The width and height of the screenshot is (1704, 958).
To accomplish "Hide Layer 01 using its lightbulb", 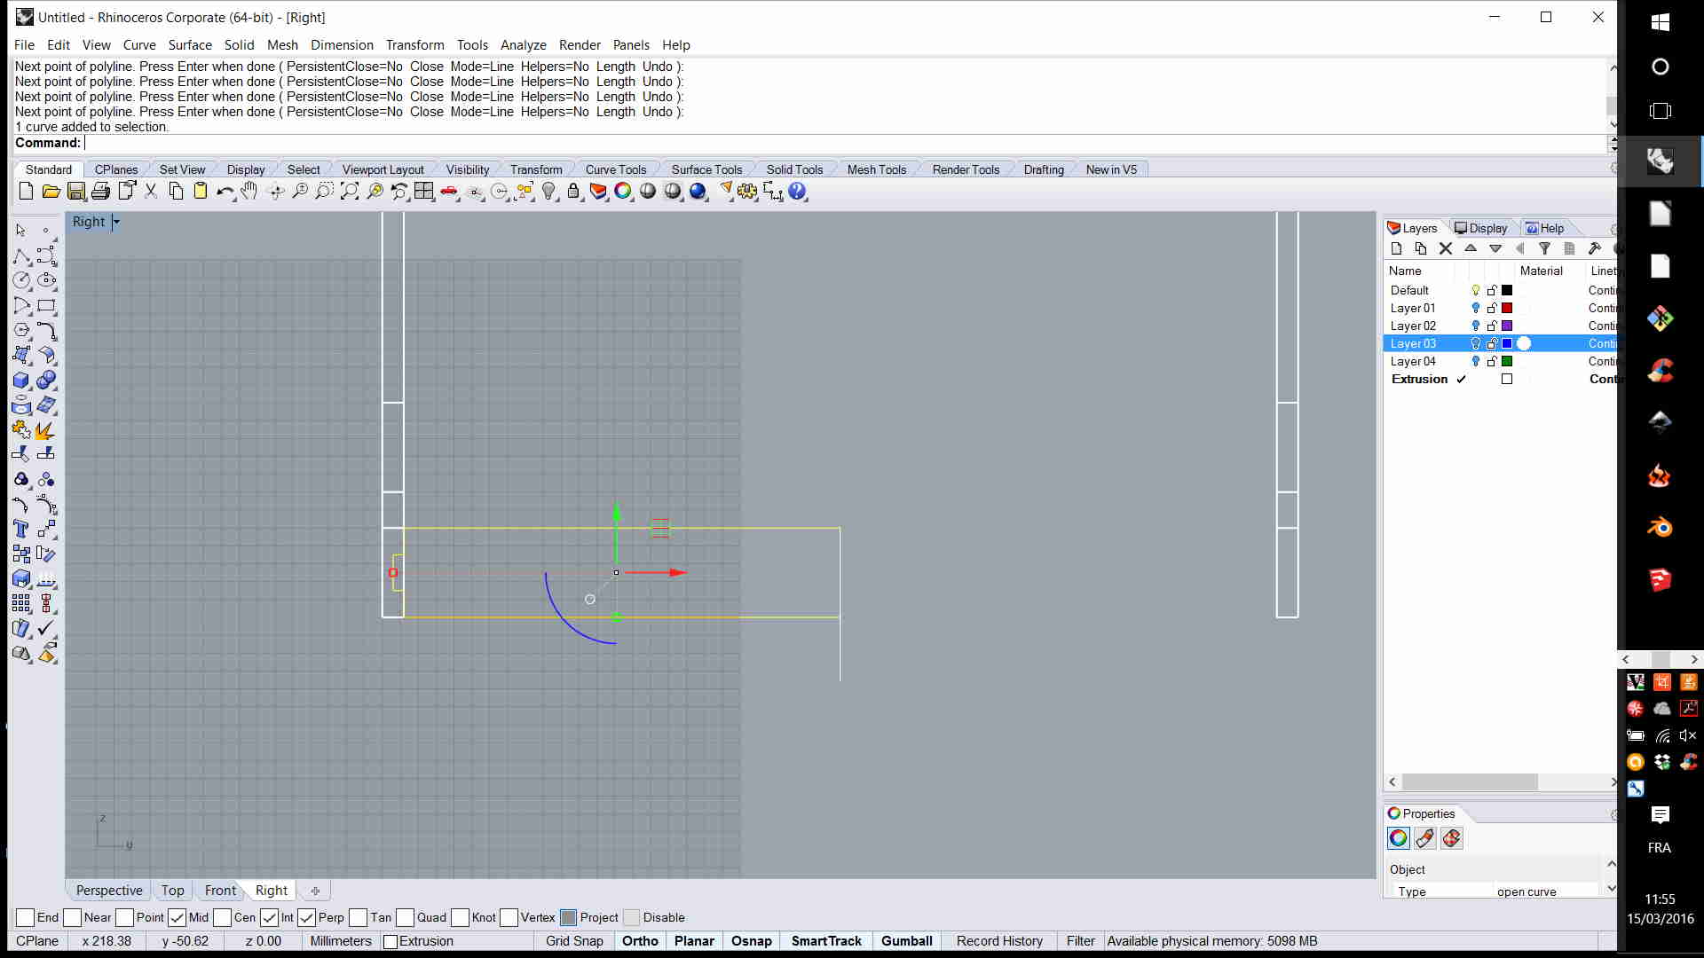I will [x=1476, y=309].
